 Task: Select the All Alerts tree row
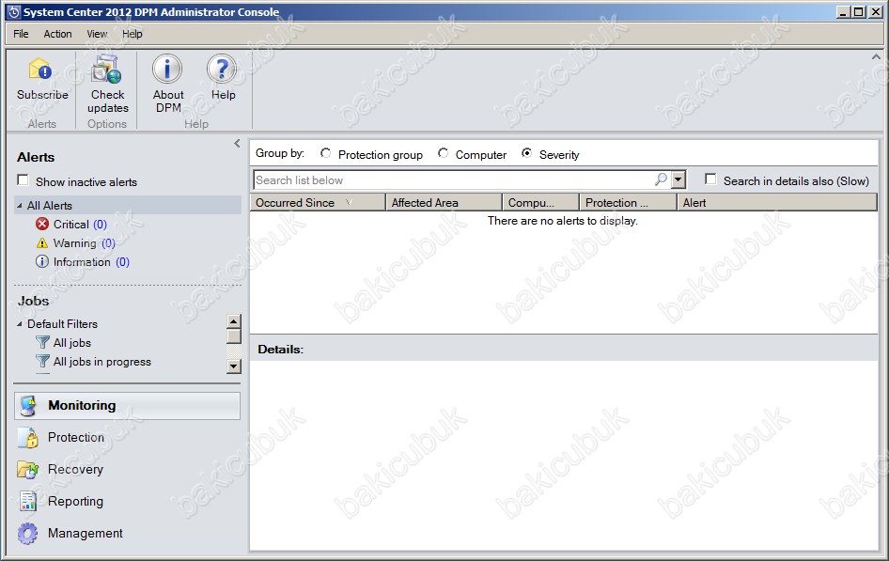pos(128,205)
